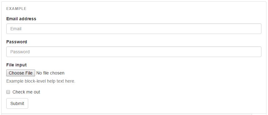Click the Submit button
Viewport: 268px width, 115px height.
pos(17,103)
